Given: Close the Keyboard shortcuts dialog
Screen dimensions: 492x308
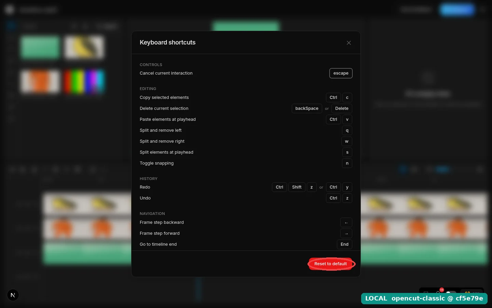Looking at the screenshot, I should tap(349, 43).
